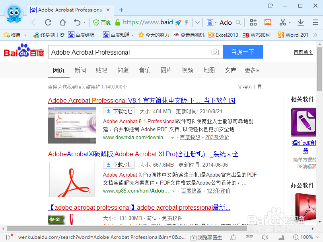Screen dimensions: 323x242
Task: Open the Excel2013 bookmark
Action: [x=223, y=35]
